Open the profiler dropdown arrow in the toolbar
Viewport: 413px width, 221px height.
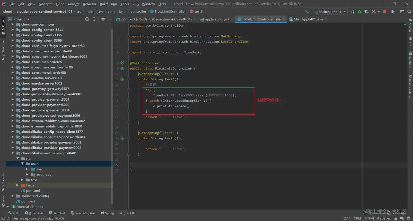(x=379, y=12)
